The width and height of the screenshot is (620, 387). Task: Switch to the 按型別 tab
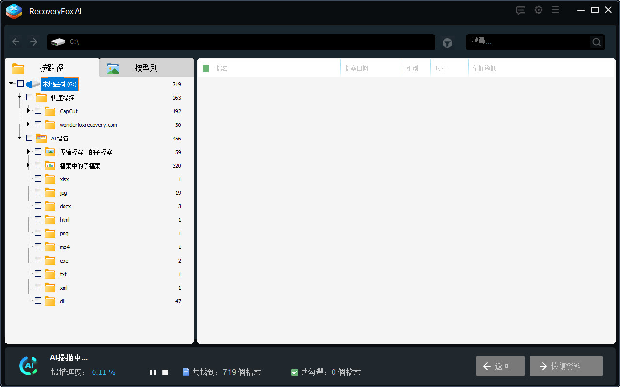[146, 68]
